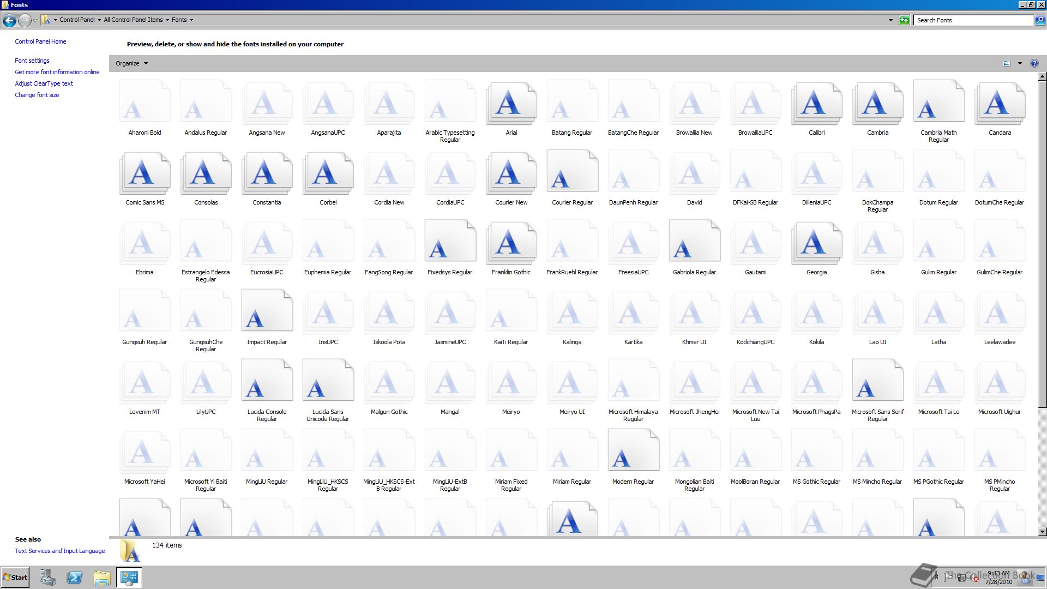Click the Control Panel breadcrumb
This screenshot has width=1047, height=589.
tap(77, 20)
